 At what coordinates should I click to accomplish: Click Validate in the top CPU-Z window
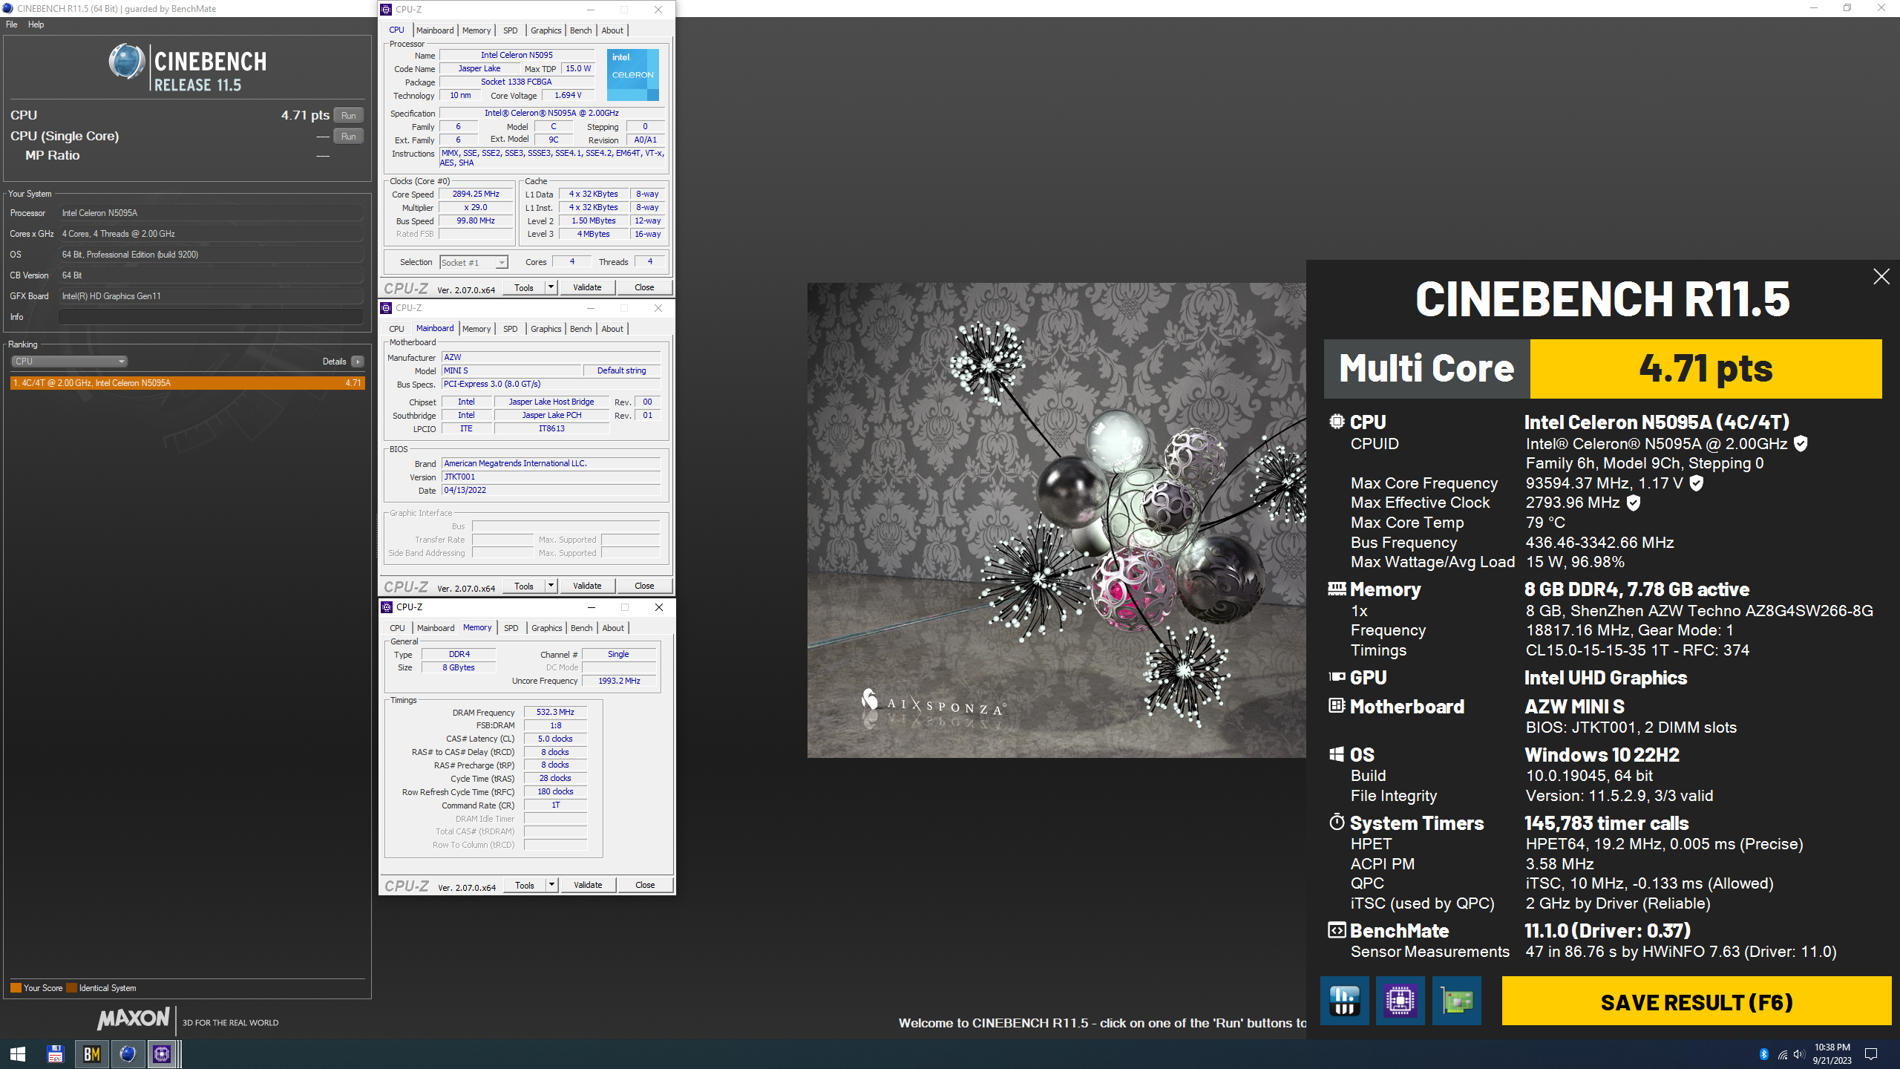tap(587, 287)
